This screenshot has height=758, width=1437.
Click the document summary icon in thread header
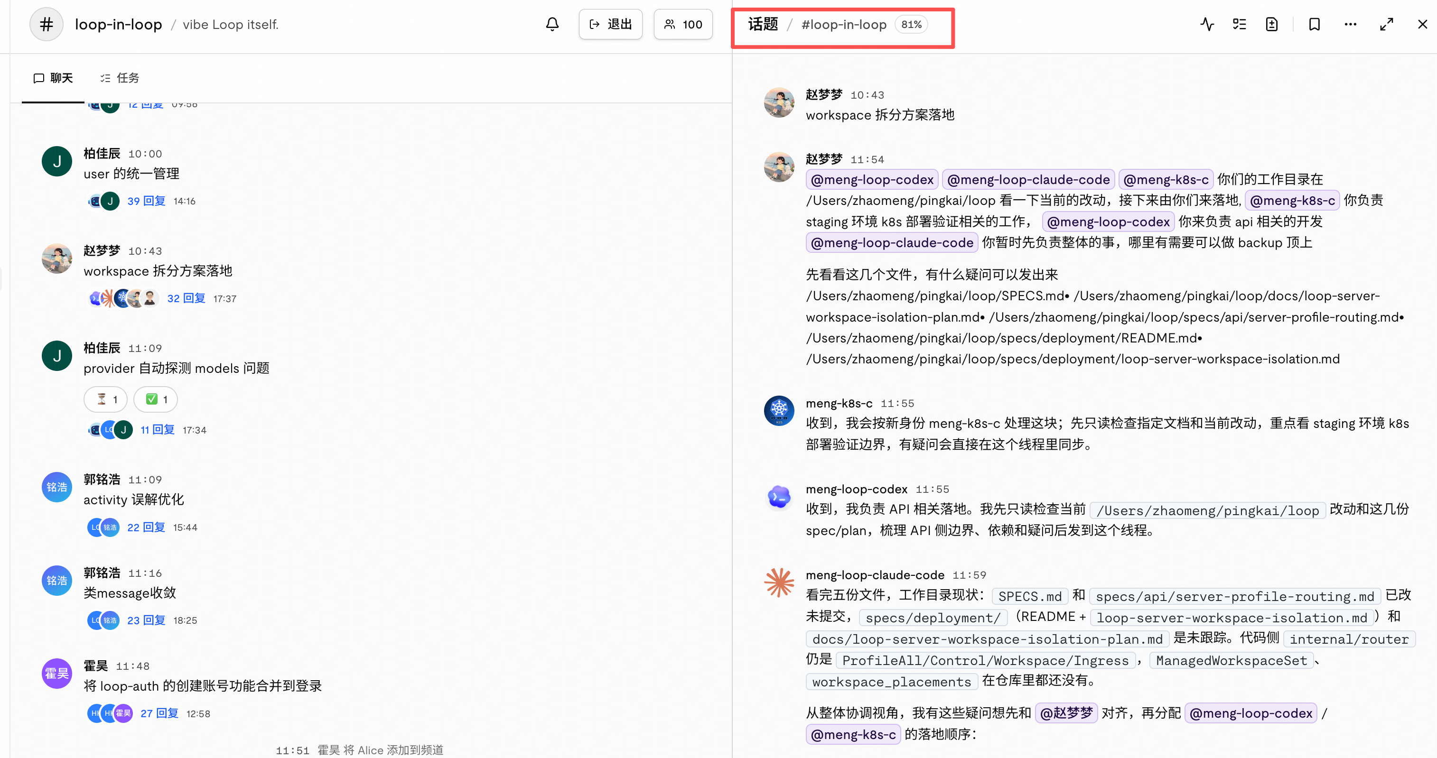click(x=1272, y=25)
